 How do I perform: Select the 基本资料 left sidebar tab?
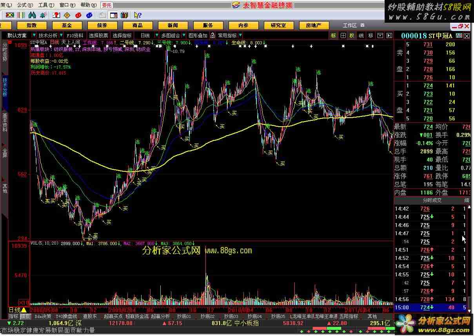click(5, 122)
